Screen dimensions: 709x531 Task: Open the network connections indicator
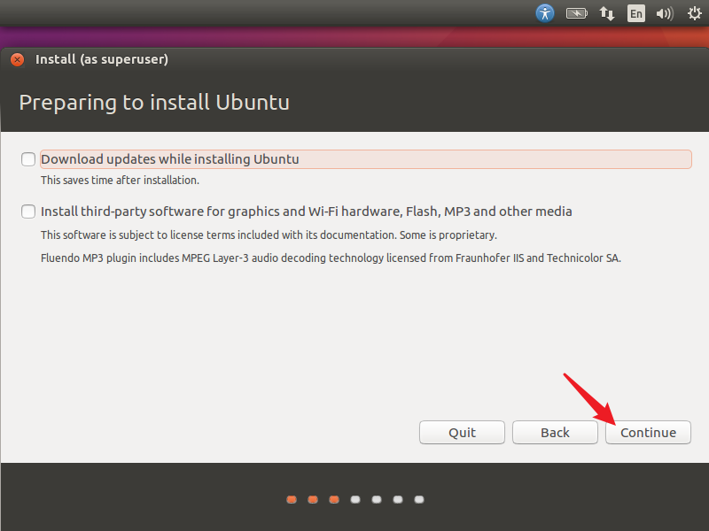607,13
